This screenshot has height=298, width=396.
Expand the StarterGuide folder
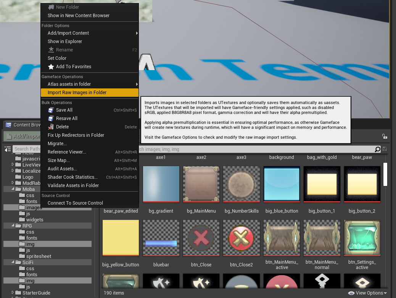13,292
